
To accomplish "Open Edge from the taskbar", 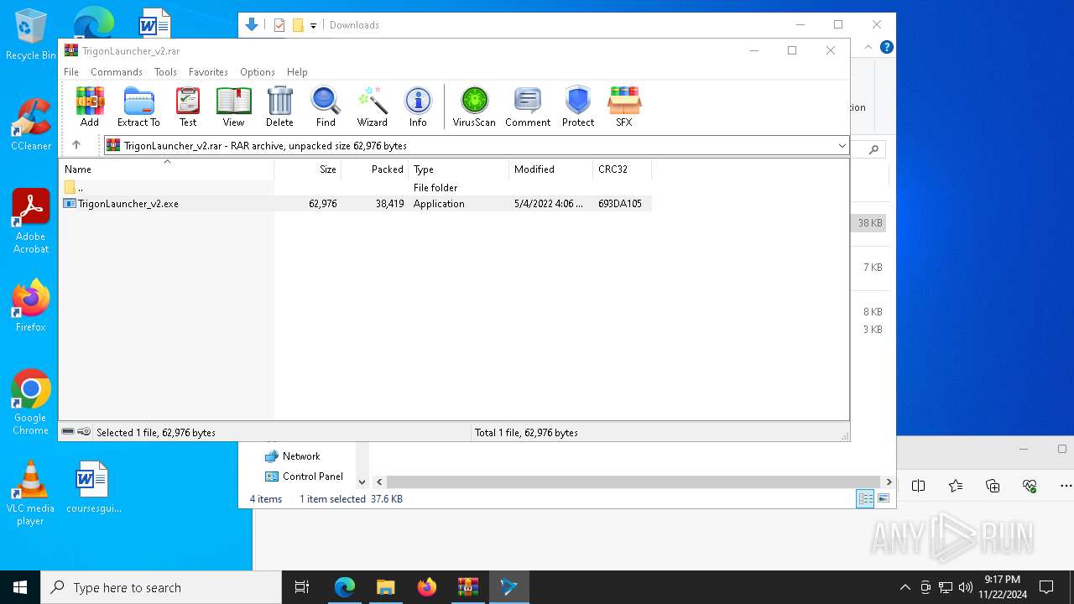I will pyautogui.click(x=345, y=587).
